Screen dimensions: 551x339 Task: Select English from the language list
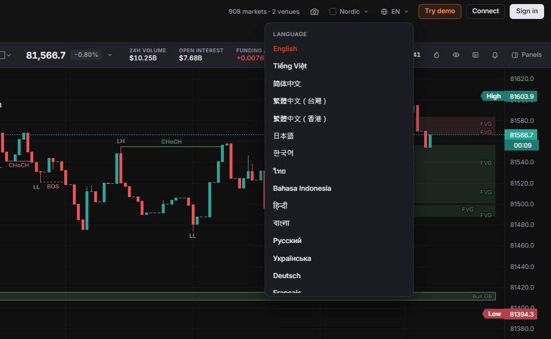point(285,49)
